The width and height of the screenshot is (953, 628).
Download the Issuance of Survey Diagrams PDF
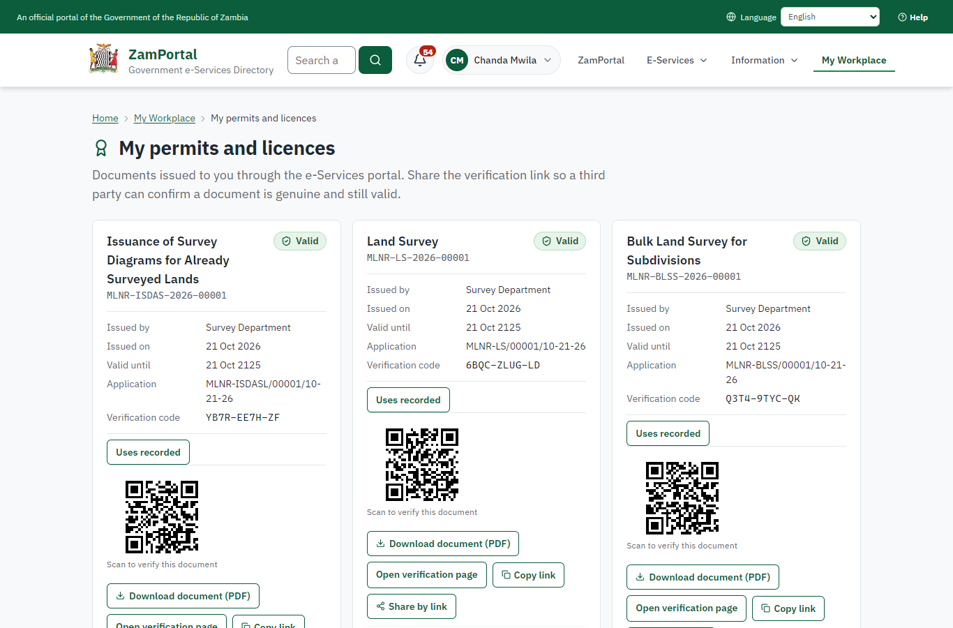click(x=183, y=596)
